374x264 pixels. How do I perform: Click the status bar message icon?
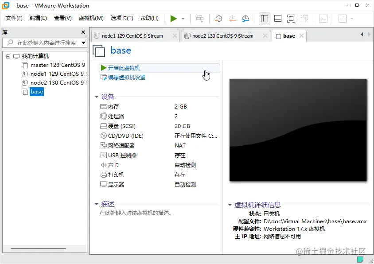[360, 259]
